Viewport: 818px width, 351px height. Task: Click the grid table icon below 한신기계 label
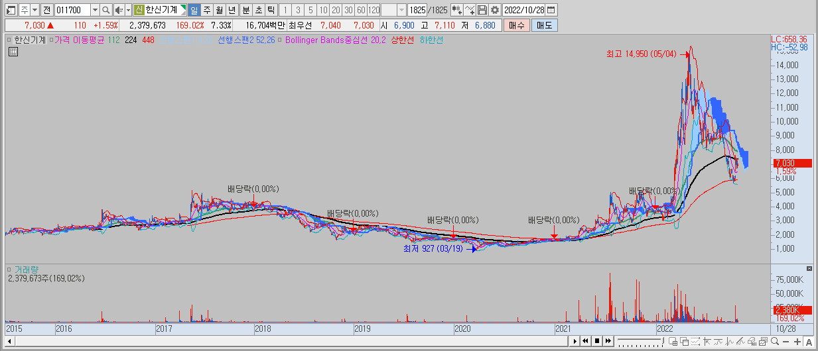tap(13, 52)
